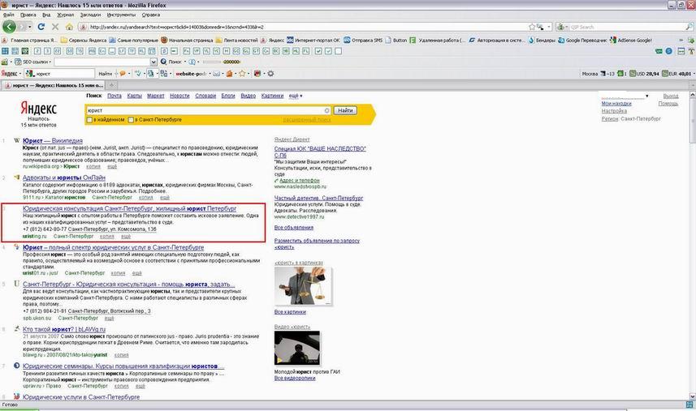Image resolution: width=696 pixels, height=411 pixels.
Task: Open the Яндекс logo dropdown in Yandex bar
Action: [11, 74]
